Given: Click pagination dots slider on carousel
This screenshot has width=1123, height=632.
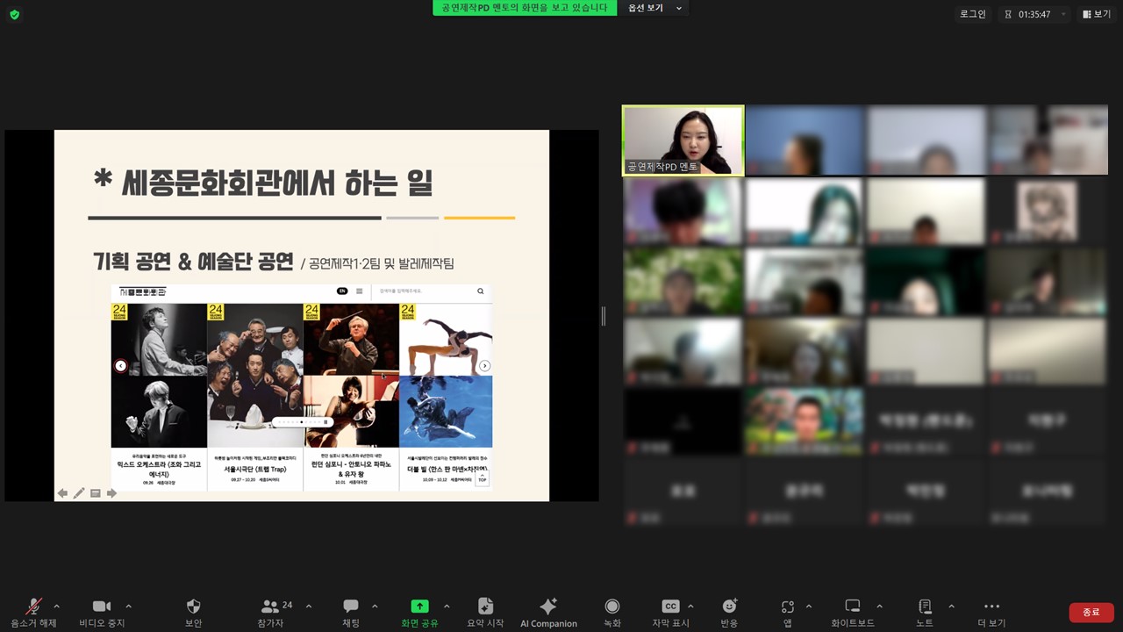Looking at the screenshot, I should [x=299, y=422].
